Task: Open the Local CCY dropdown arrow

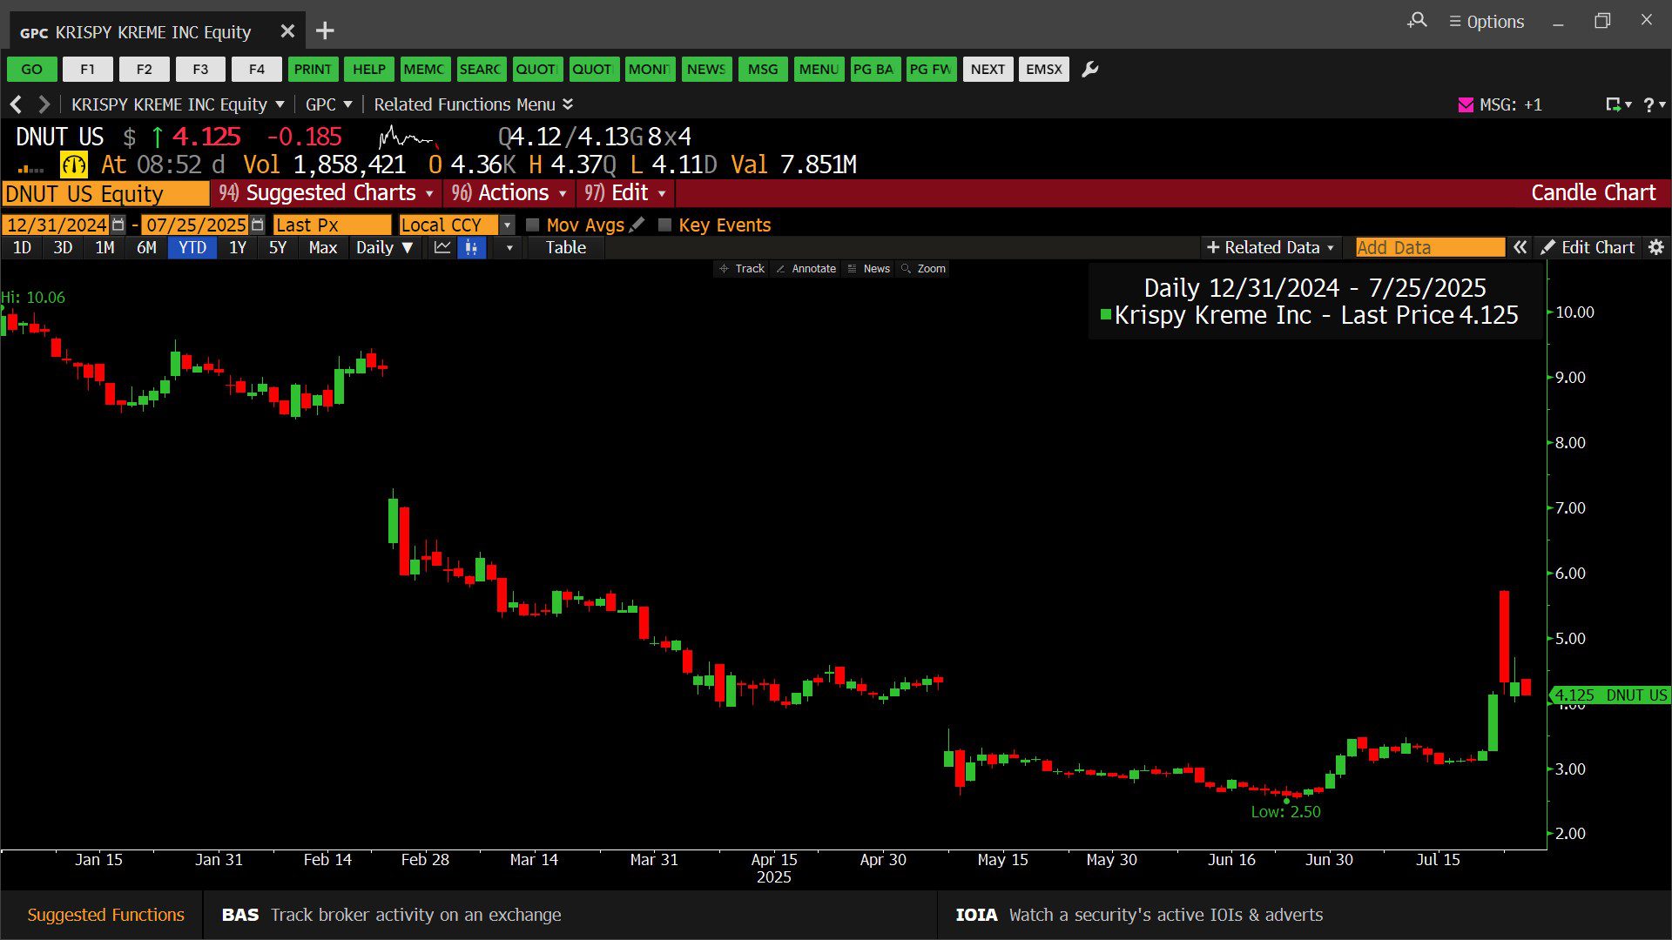Action: (508, 225)
